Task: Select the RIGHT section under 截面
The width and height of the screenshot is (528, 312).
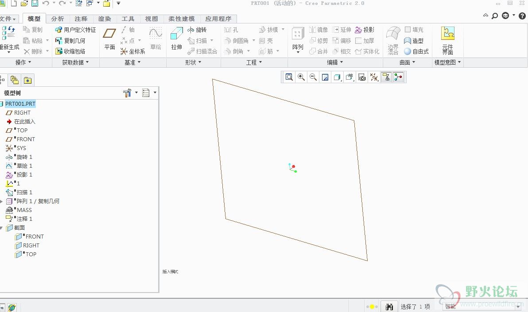Action: [31, 245]
